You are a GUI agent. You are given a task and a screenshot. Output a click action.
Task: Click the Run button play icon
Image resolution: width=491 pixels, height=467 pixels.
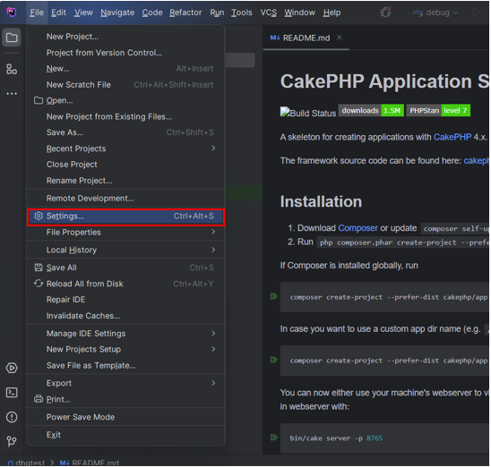point(477,13)
